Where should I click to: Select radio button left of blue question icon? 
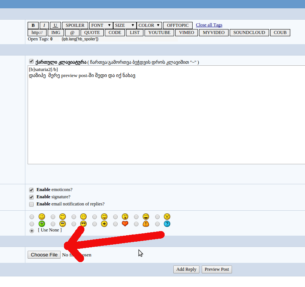pyautogui.click(x=157, y=224)
